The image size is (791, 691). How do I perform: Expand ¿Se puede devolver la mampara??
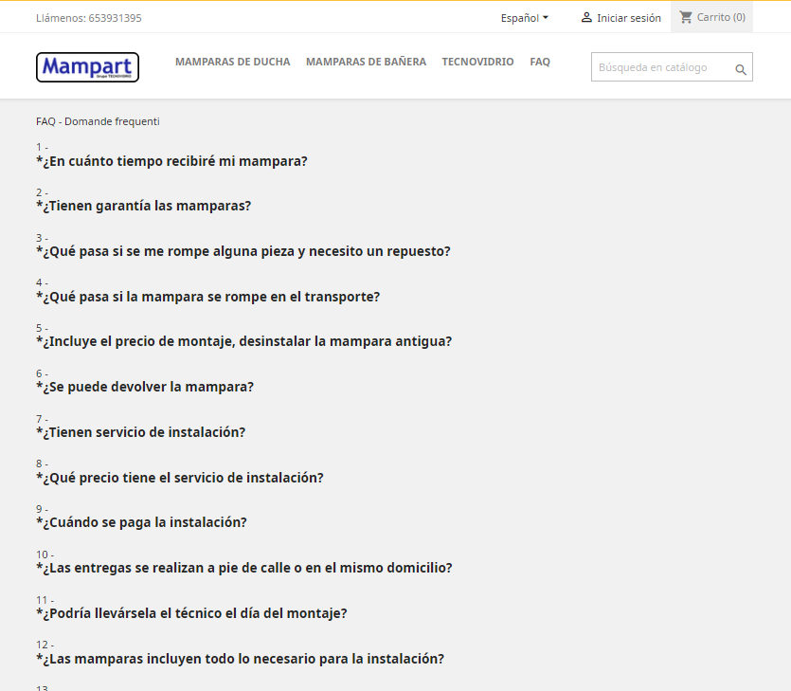tap(145, 387)
